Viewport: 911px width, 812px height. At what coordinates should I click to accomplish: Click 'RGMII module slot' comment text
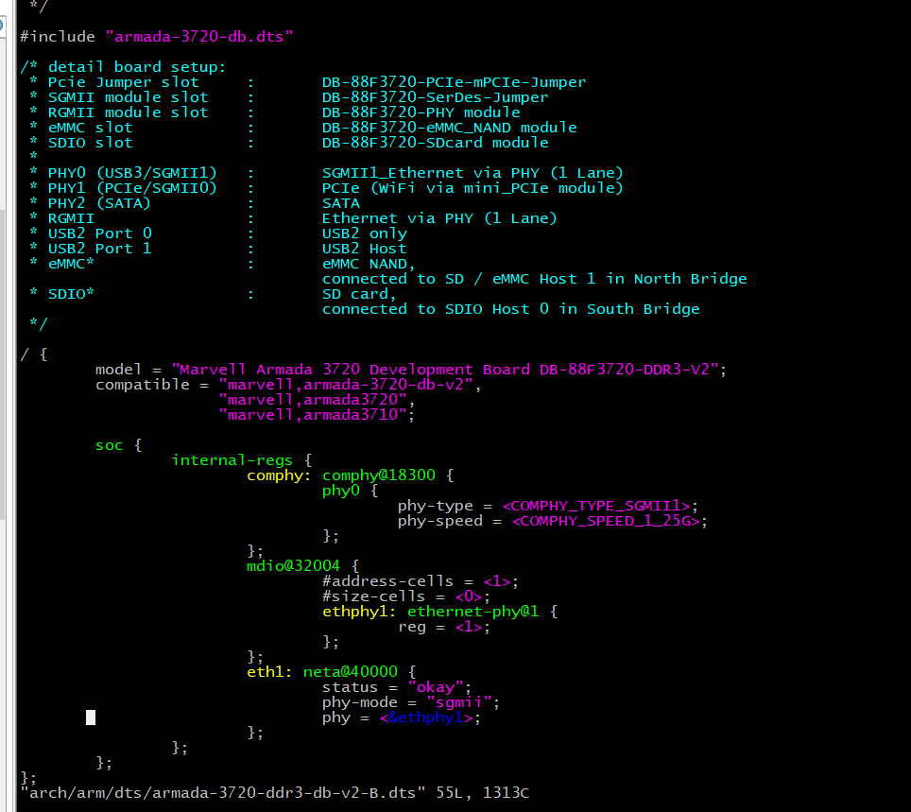[128, 112]
